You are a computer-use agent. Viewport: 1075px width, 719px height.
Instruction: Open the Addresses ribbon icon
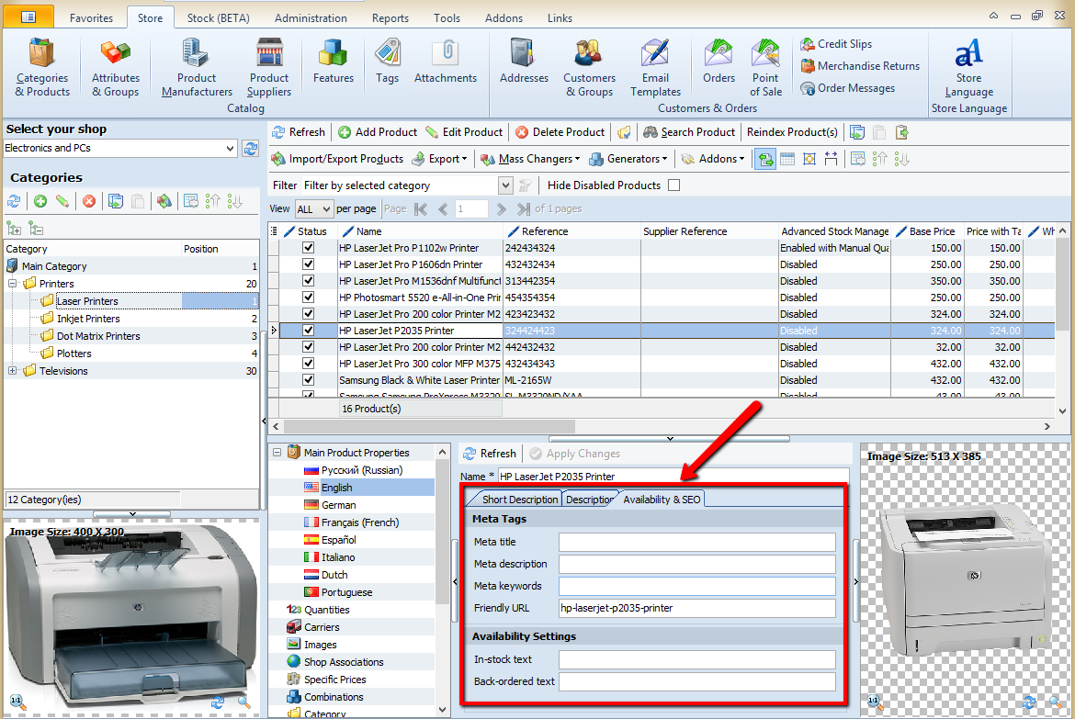click(524, 62)
